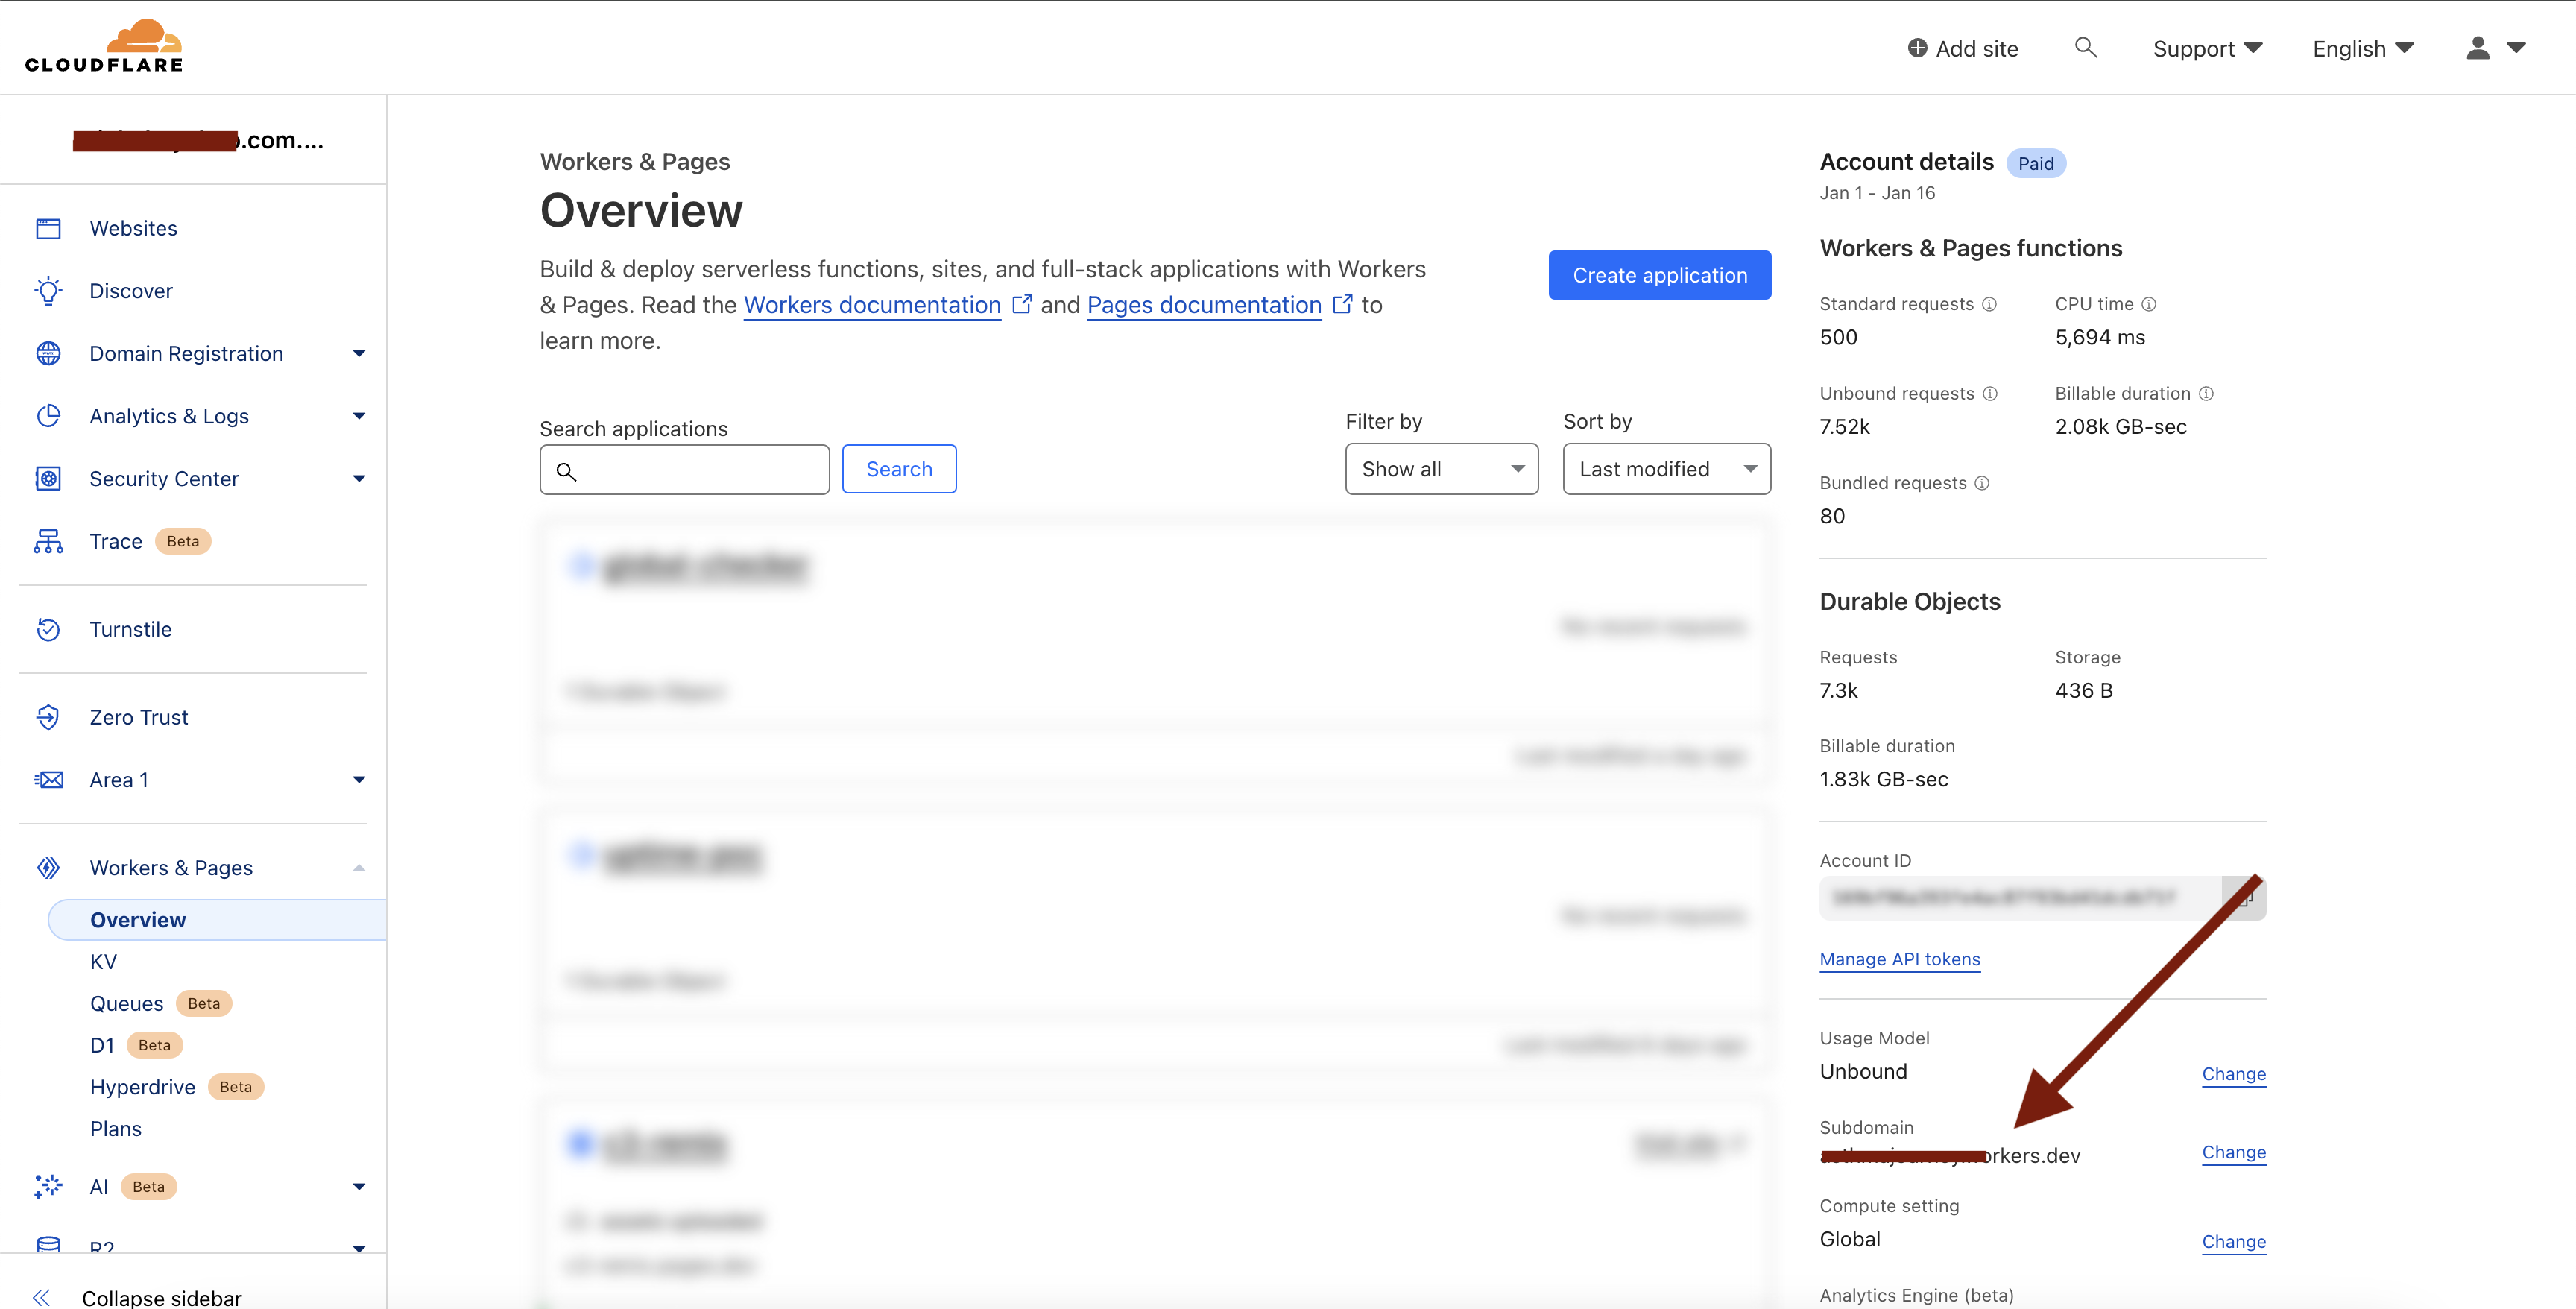The width and height of the screenshot is (2576, 1309).
Task: Collapse Workers & Pages submenu arrow
Action: pos(359,868)
